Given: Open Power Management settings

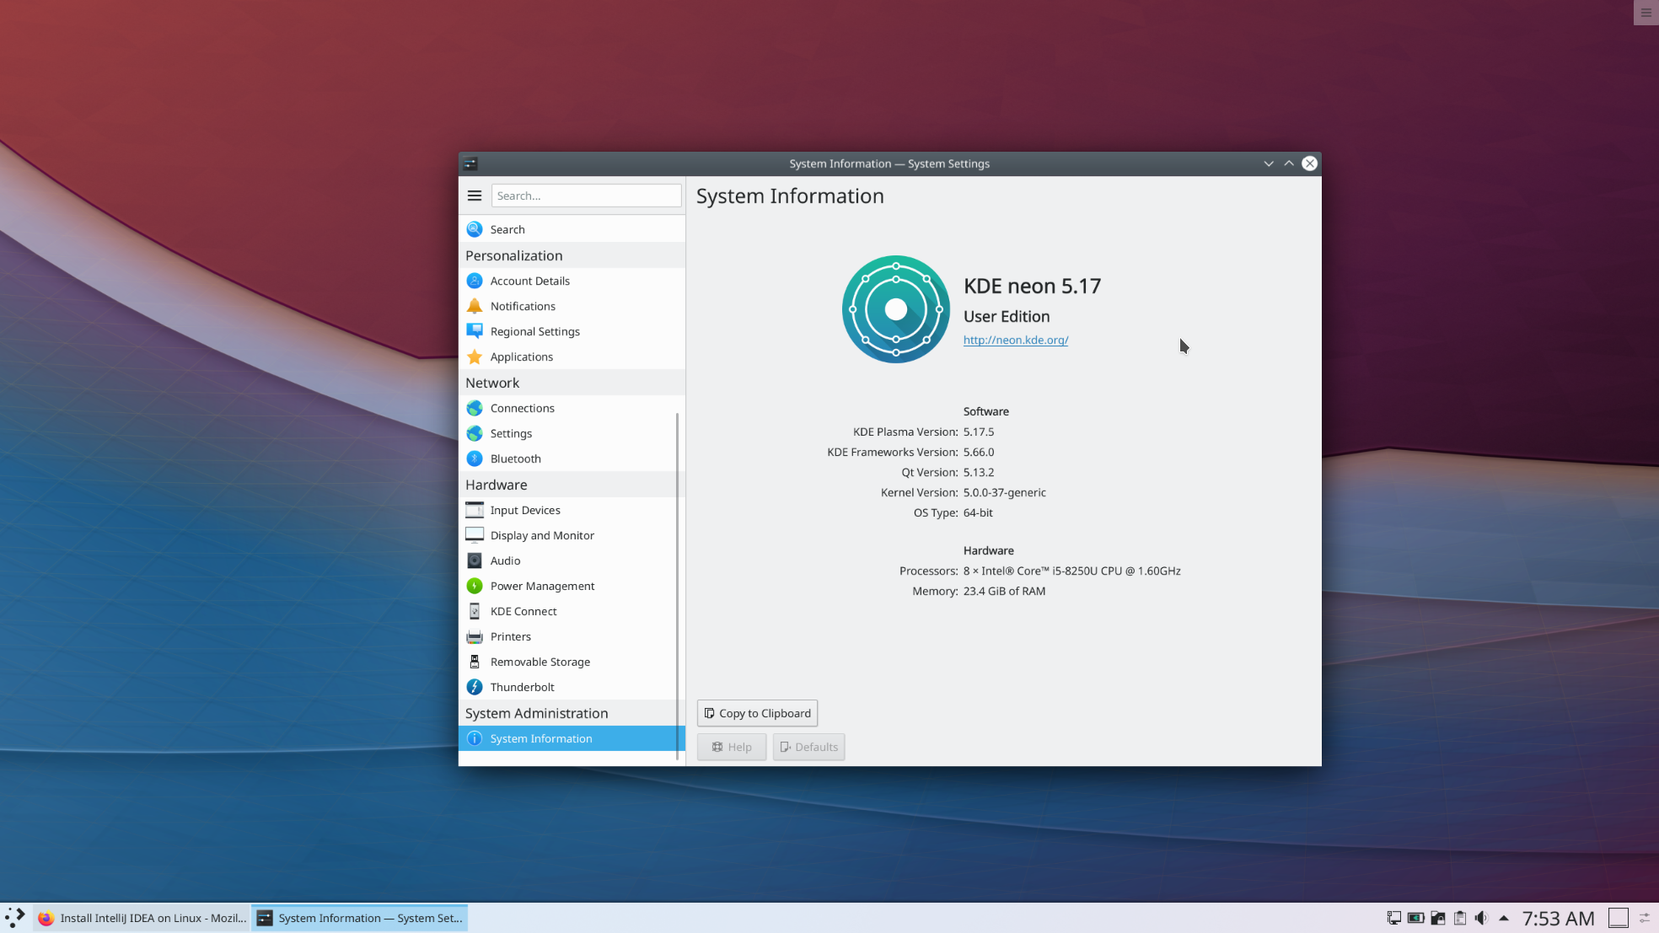Looking at the screenshot, I should pos(572,586).
